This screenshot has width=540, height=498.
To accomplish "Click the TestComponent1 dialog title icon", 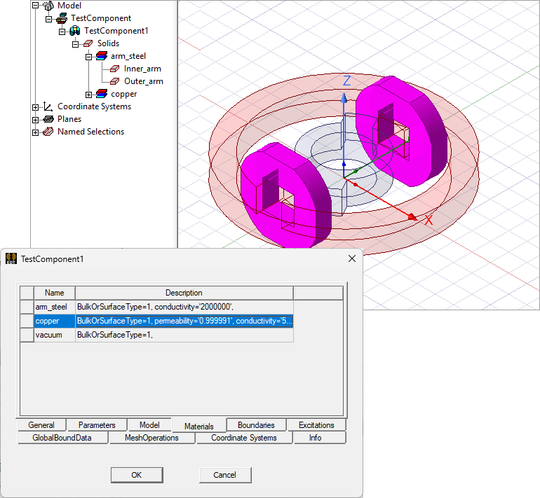I will 11,258.
